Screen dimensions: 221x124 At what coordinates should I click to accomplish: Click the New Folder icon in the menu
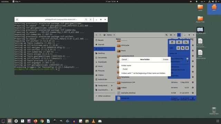pos(186,42)
